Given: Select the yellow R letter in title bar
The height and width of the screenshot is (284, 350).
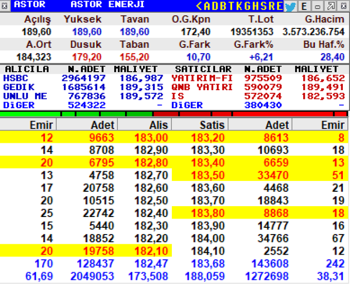Looking at the screenshot, I should [271, 6].
